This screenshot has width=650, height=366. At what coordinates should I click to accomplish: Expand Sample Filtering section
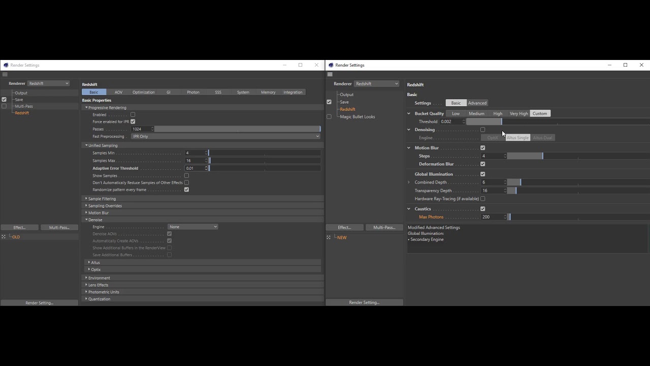pos(86,199)
